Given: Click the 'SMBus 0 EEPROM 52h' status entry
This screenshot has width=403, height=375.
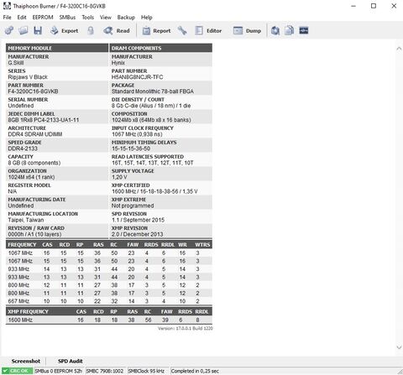Looking at the screenshot, I should click(58, 371).
